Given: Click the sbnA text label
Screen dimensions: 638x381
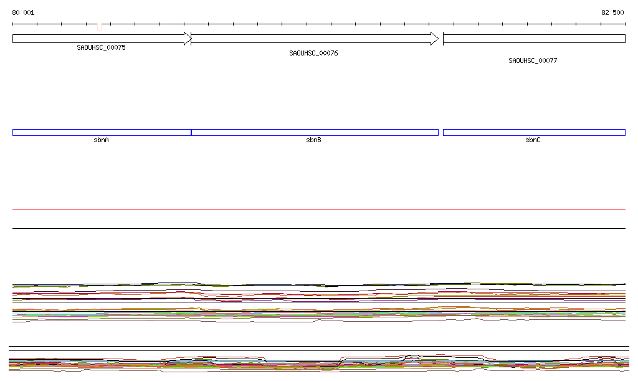Looking at the screenshot, I should click(x=102, y=140).
